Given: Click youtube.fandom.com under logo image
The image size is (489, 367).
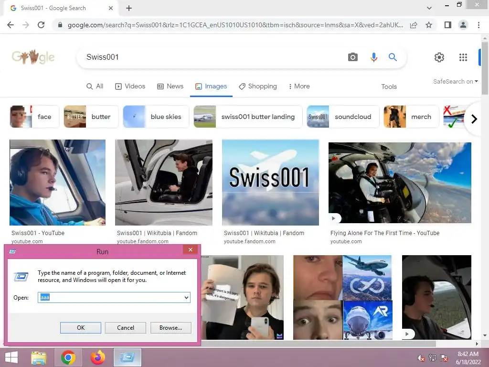Looking at the screenshot, I should click(249, 241).
